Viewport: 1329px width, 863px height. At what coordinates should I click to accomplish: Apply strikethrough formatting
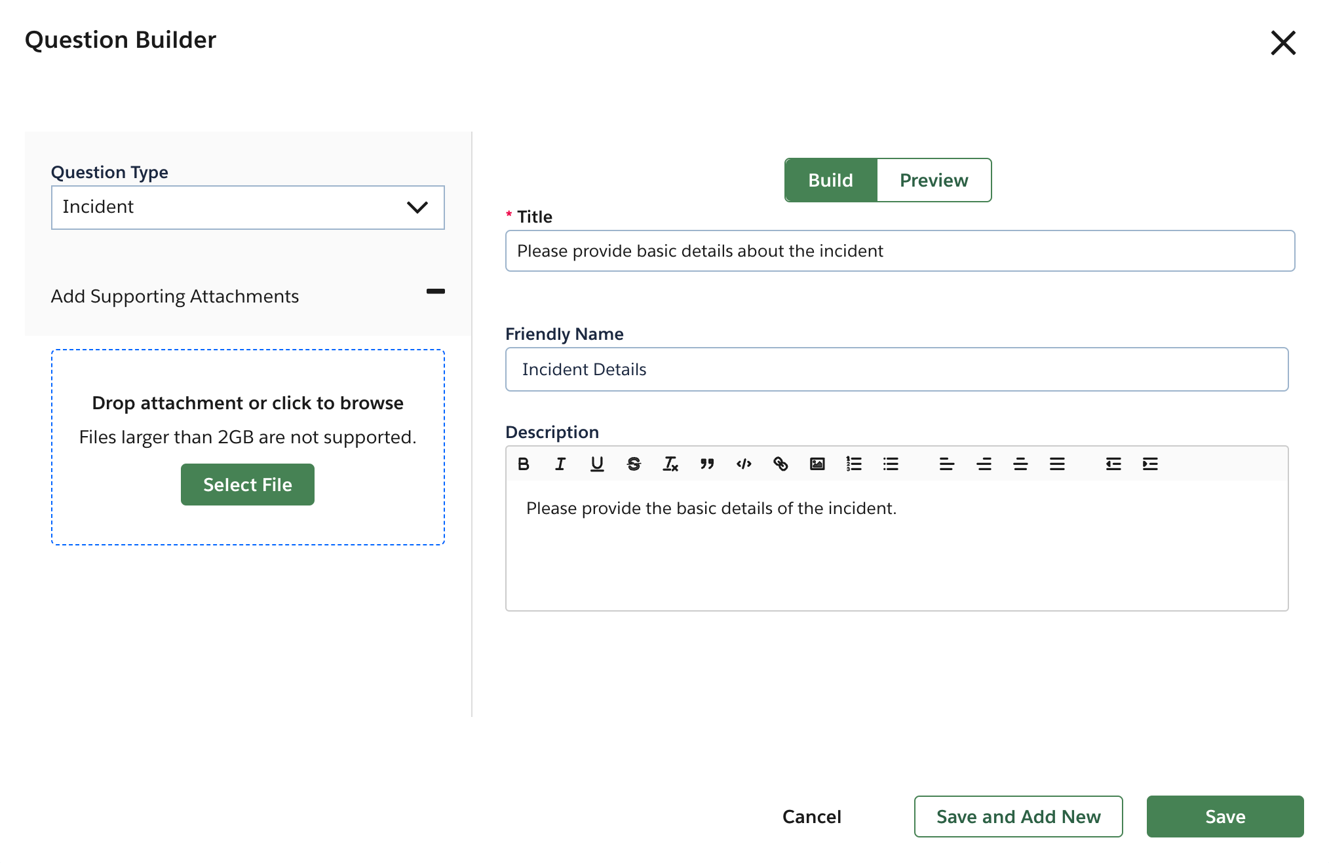pos(634,464)
